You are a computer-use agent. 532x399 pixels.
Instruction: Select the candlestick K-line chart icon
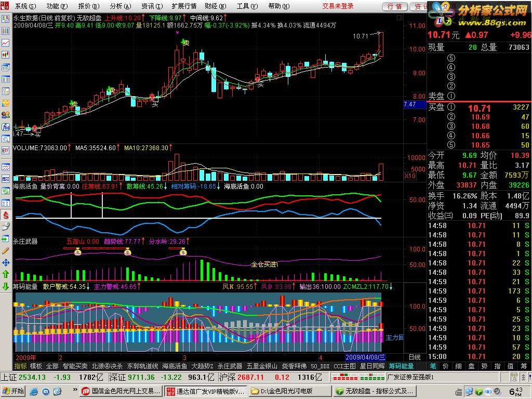point(5,55)
